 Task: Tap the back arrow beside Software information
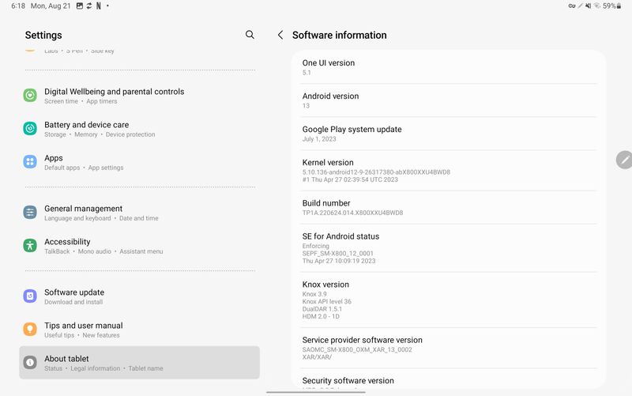(x=280, y=35)
